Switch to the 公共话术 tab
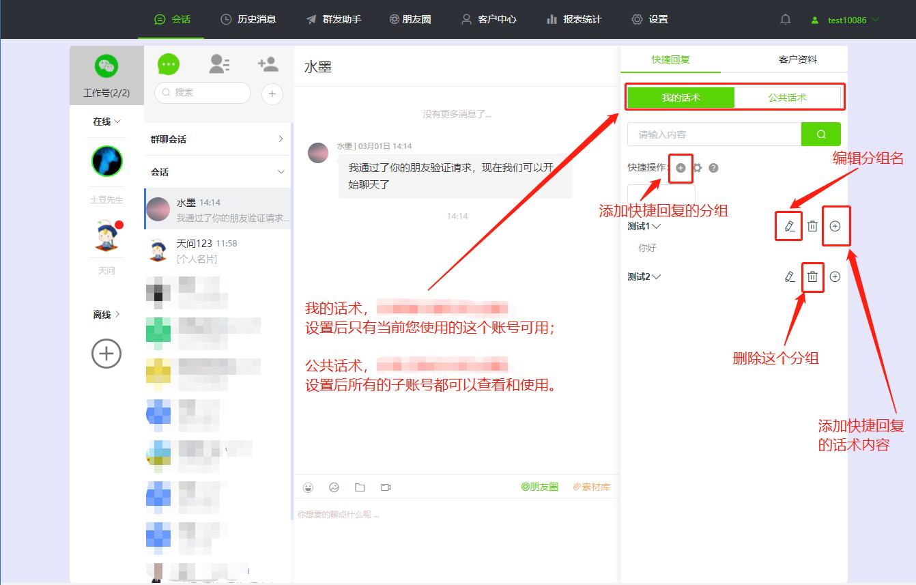The image size is (916, 585). click(x=788, y=97)
